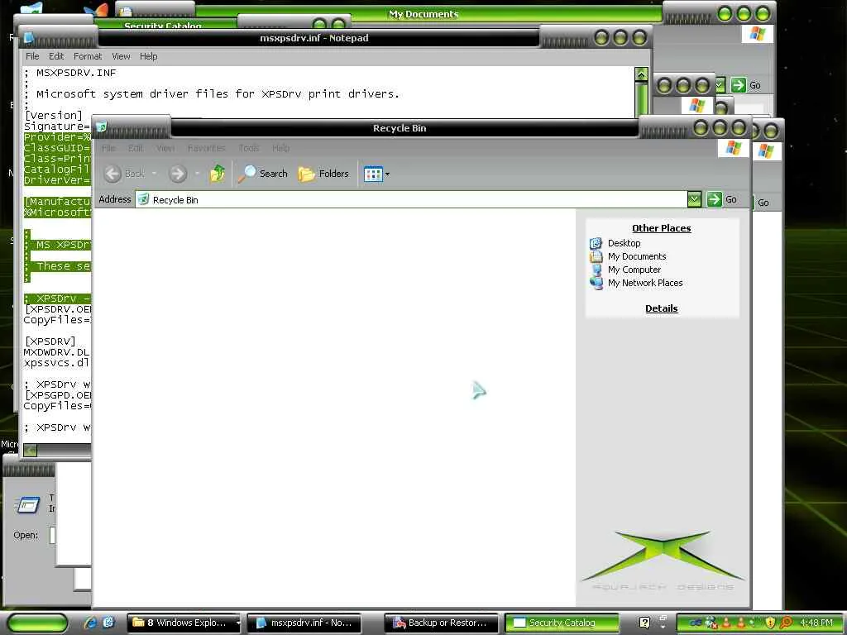The height and width of the screenshot is (635, 847).
Task: Open the File menu in Recycle Bin
Action: (108, 148)
